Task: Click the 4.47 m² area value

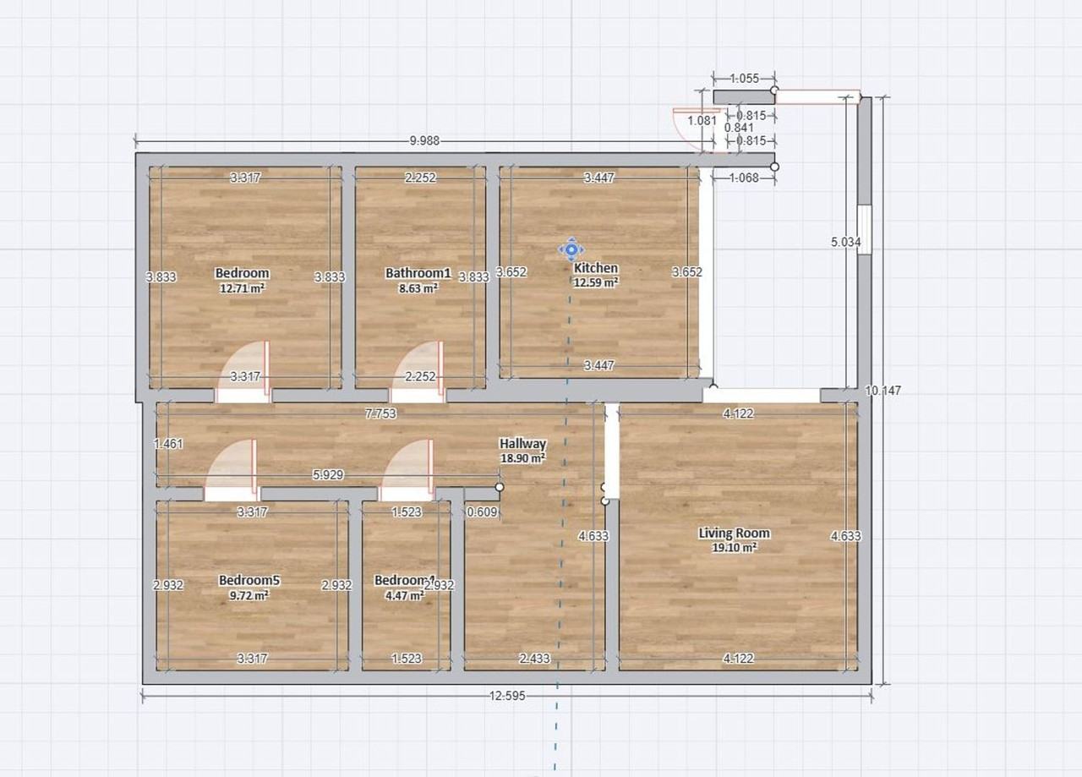Action: coord(404,594)
